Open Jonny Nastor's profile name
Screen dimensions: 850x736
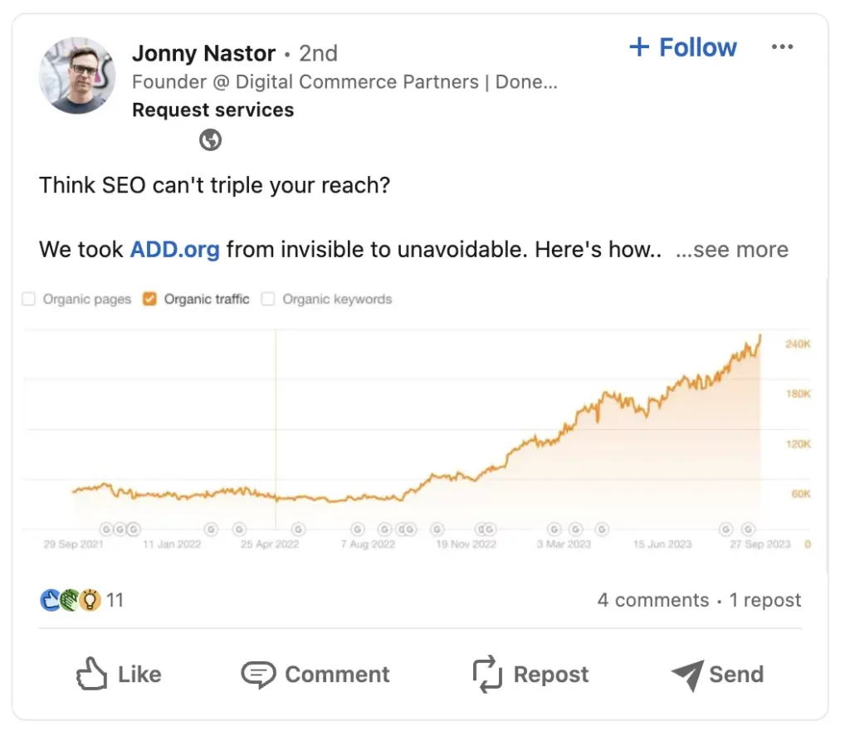point(203,52)
